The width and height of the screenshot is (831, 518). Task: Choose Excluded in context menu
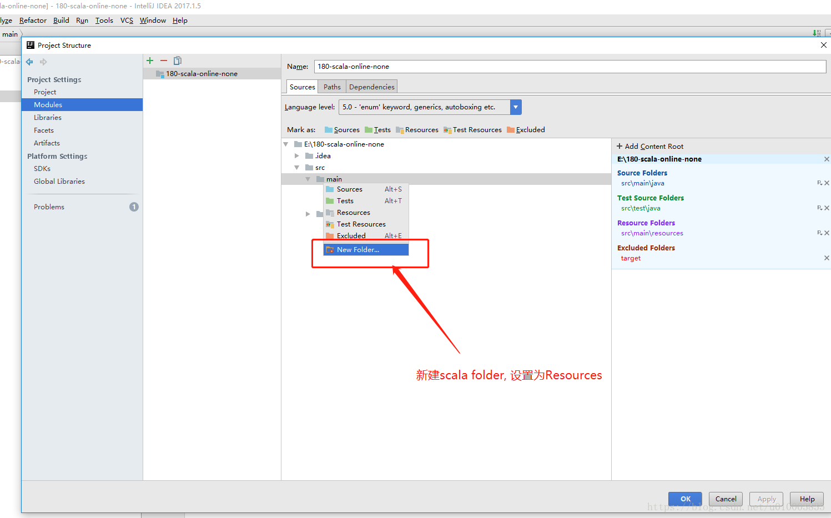click(366, 236)
